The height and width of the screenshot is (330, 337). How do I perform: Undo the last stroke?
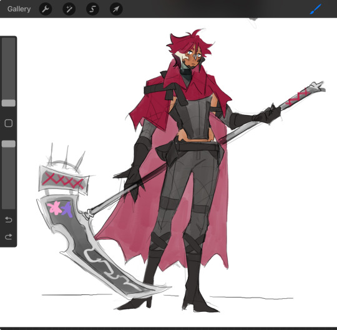click(x=9, y=219)
